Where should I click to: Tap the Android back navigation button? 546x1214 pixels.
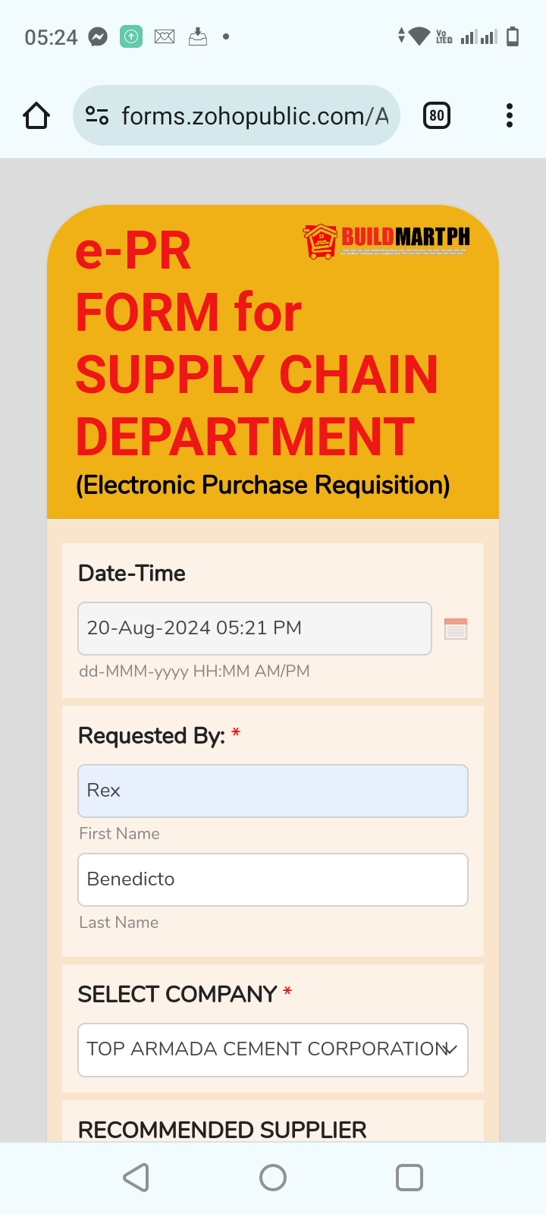pos(136,1178)
